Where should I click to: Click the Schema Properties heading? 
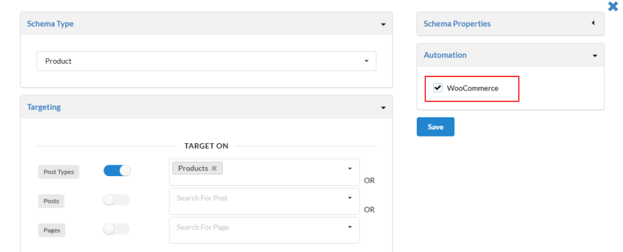point(457,24)
